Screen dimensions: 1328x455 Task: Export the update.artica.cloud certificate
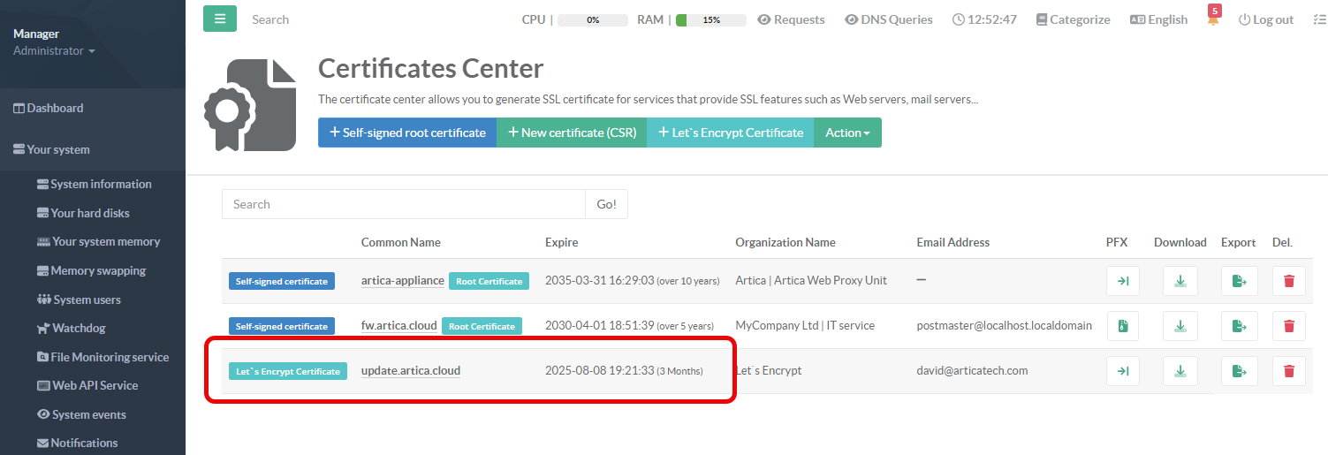coord(1239,371)
